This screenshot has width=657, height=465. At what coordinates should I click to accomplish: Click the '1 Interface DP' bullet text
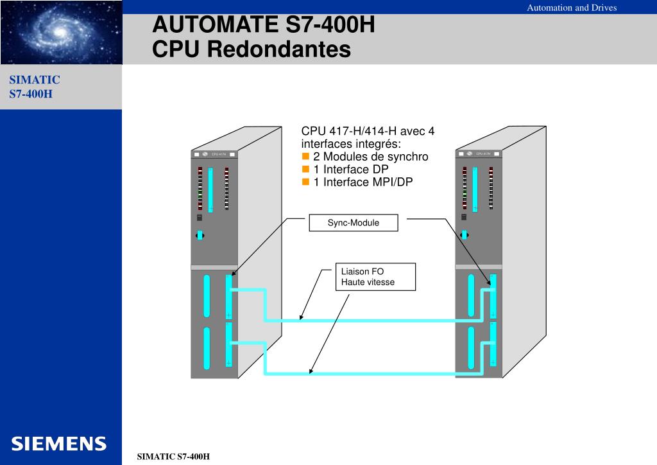pos(351,170)
